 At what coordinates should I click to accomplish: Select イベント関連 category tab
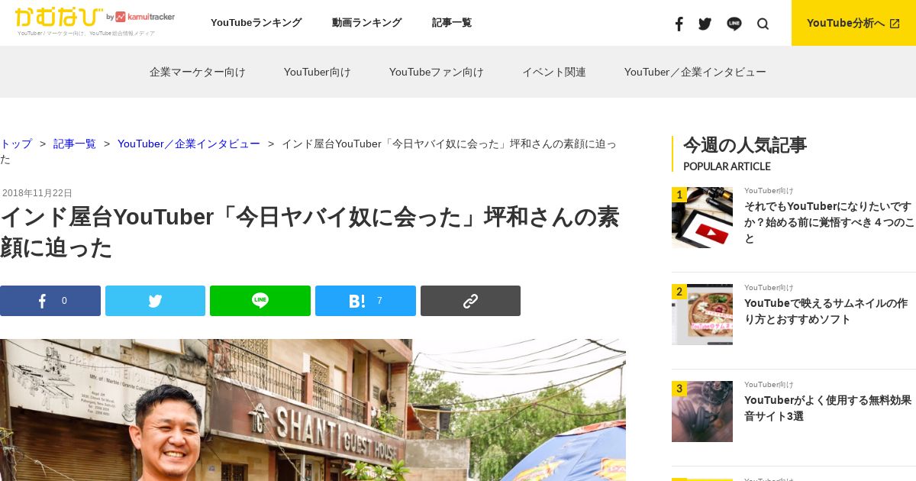[554, 72]
